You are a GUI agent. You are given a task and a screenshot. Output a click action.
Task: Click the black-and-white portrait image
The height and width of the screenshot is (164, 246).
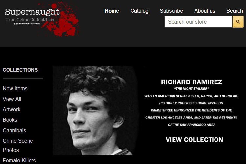point(96,111)
